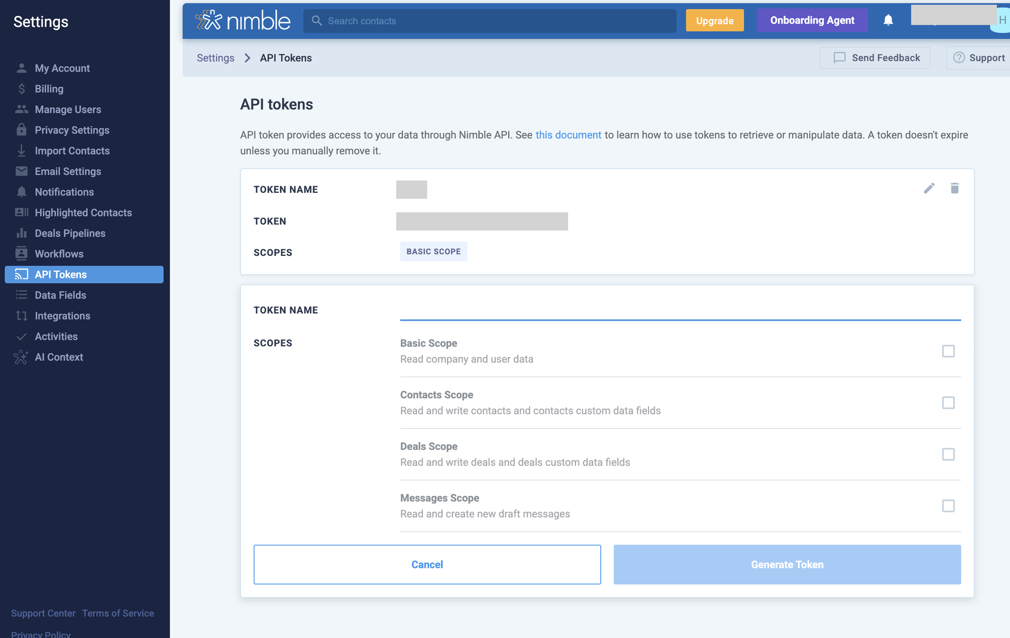Click the Send Feedback speech bubble icon
The height and width of the screenshot is (638, 1010).
[840, 58]
